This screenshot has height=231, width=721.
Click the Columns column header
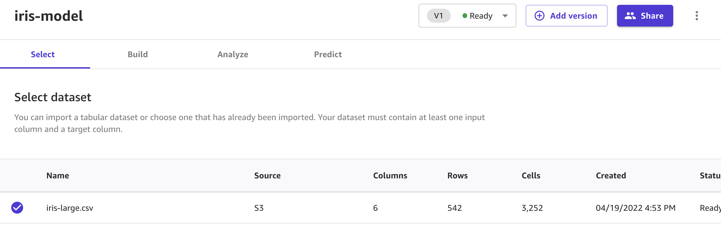coord(390,175)
